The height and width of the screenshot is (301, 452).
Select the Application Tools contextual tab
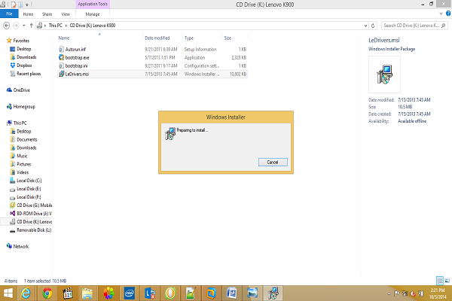(93, 4)
